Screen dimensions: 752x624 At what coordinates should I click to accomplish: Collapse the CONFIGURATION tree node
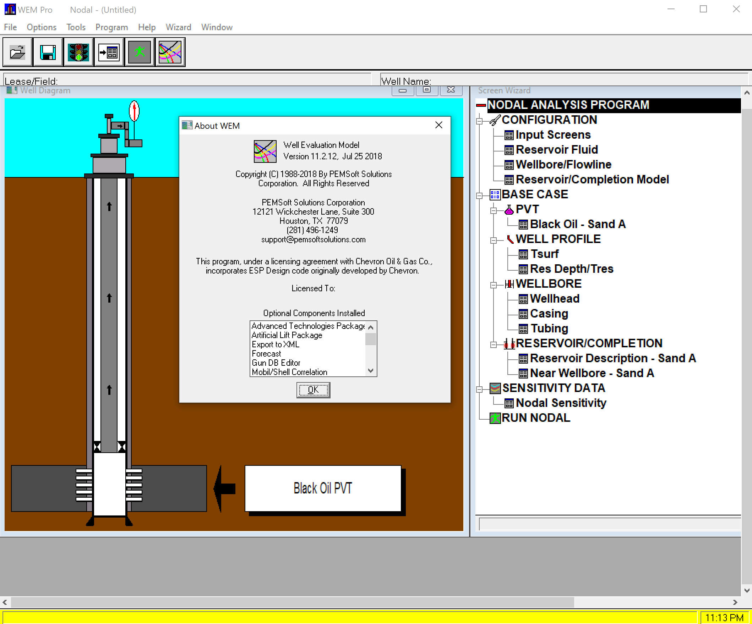click(479, 121)
